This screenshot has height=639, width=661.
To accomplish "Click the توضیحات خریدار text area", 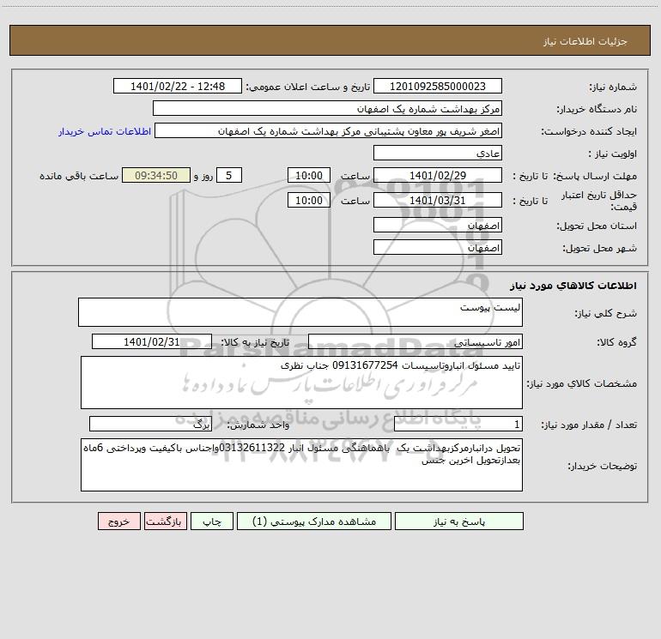I will tap(301, 465).
